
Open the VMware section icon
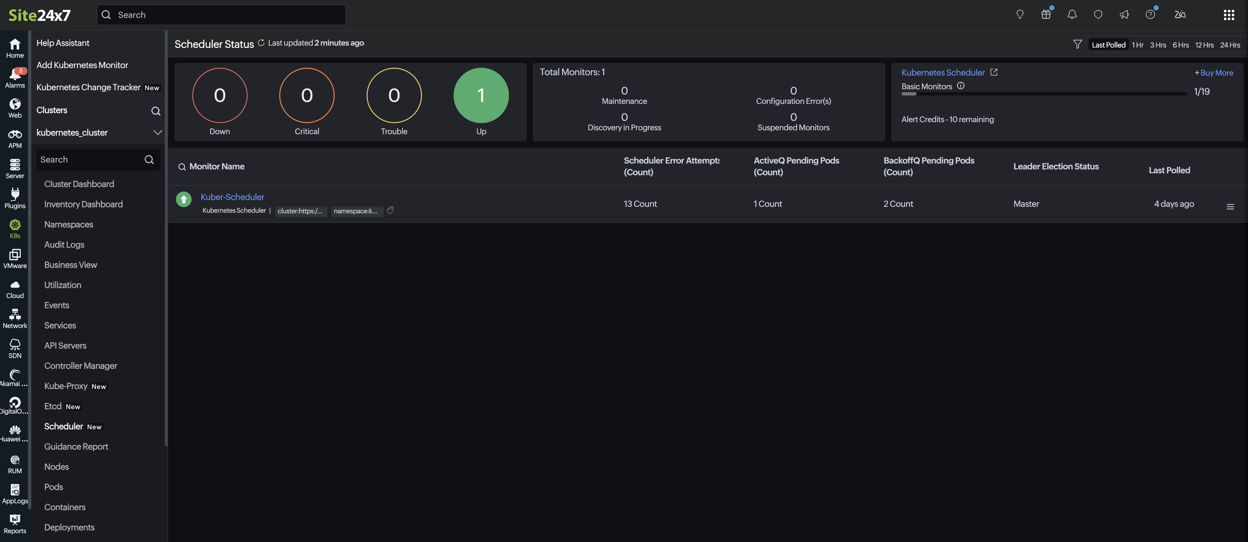[x=15, y=259]
